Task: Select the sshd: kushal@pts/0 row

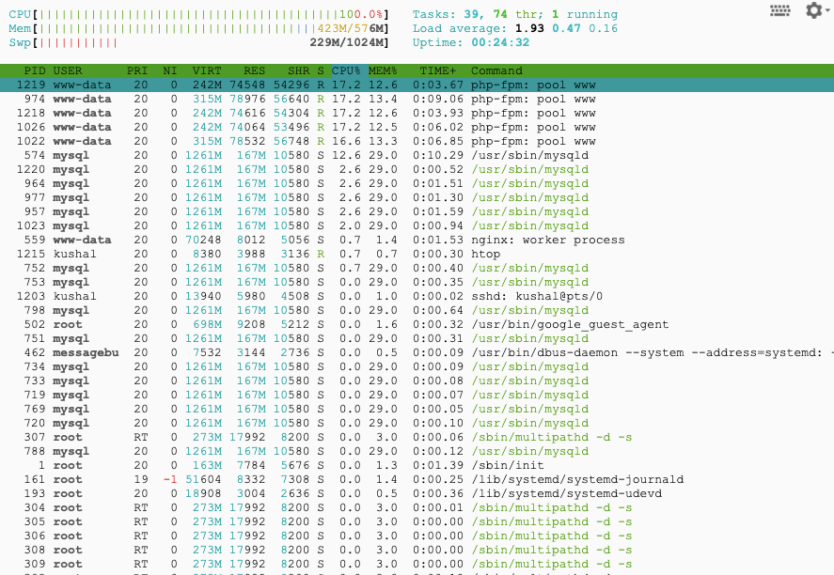Action: (417, 296)
